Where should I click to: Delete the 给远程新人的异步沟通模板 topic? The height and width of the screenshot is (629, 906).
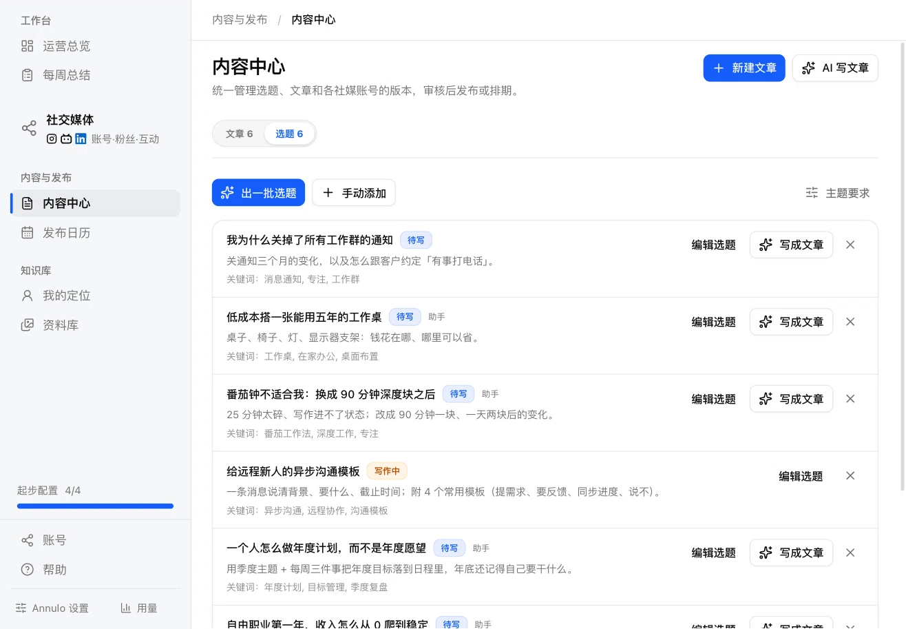tap(850, 476)
